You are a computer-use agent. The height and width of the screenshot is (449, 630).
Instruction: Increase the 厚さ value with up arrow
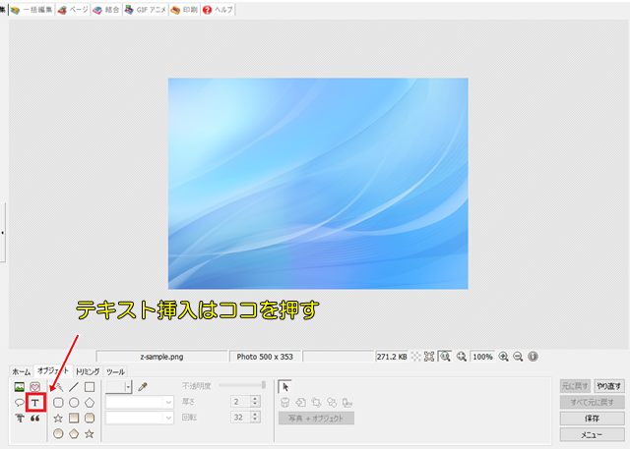tap(255, 399)
